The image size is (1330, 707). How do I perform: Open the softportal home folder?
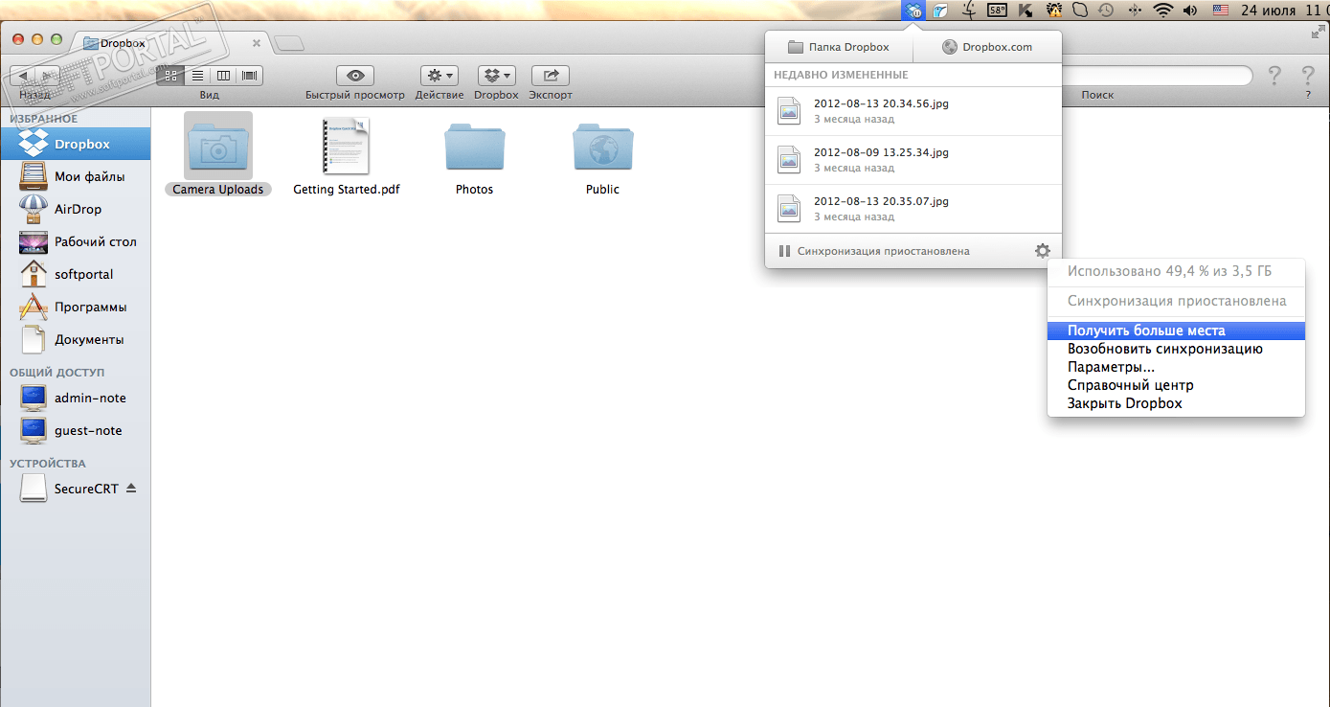pyautogui.click(x=76, y=274)
